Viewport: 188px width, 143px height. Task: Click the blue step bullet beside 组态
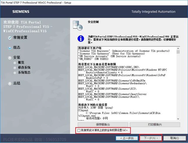pyautogui.click(x=10, y=48)
